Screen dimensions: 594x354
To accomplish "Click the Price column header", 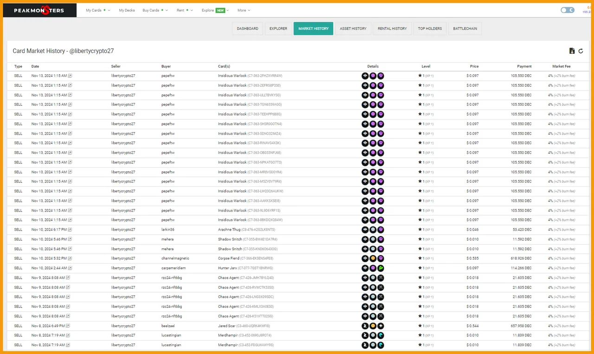I will 474,66.
